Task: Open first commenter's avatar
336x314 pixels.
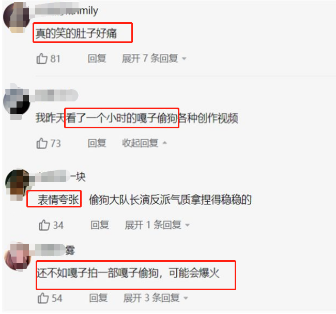Action: (17, 18)
